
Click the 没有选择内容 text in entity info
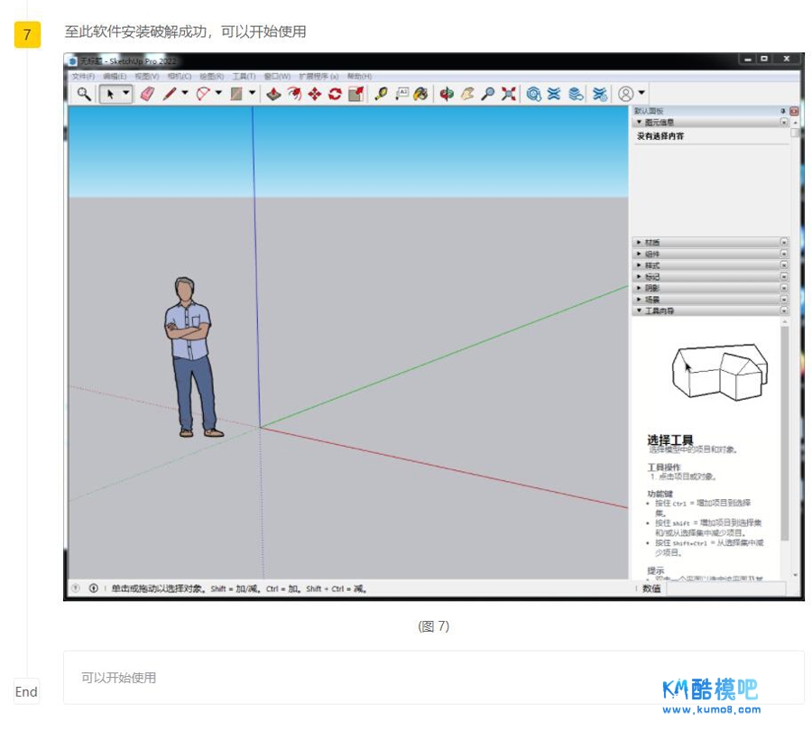(x=660, y=136)
